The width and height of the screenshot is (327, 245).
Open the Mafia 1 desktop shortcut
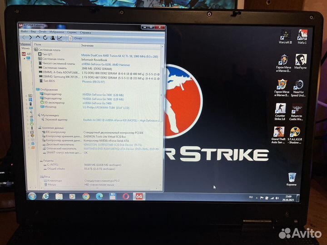coord(302,37)
